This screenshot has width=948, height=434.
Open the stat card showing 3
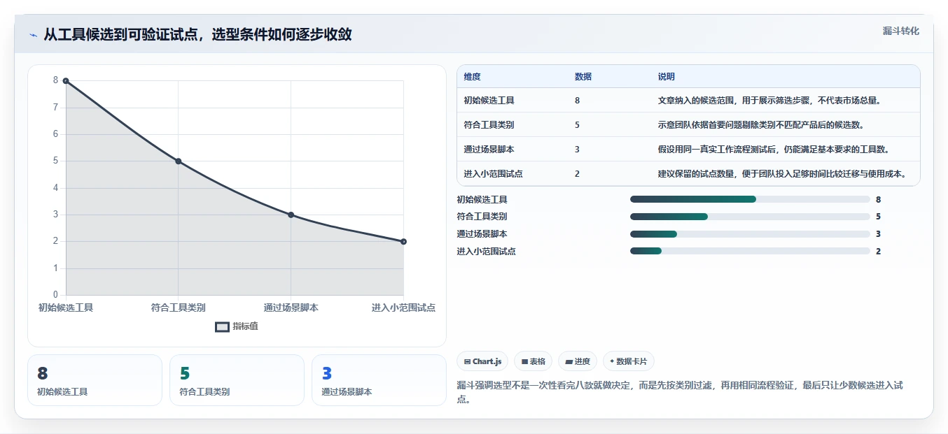coord(379,380)
